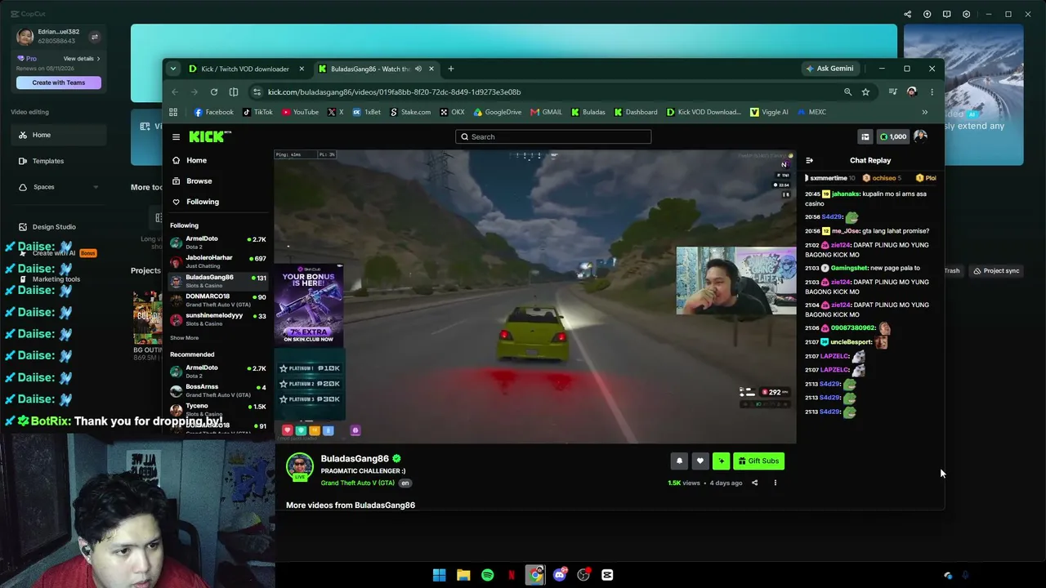Image resolution: width=1046 pixels, height=588 pixels.
Task: Click the heart follow button under video
Action: (700, 461)
